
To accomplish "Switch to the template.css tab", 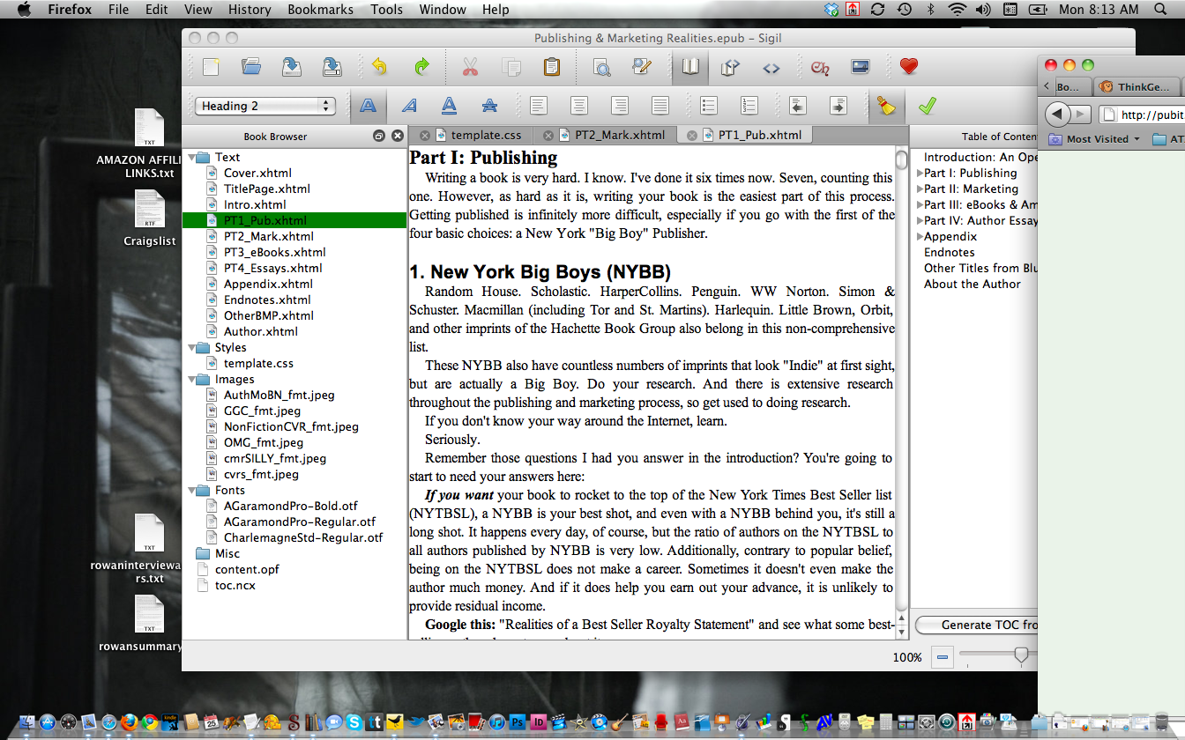I will pos(471,135).
